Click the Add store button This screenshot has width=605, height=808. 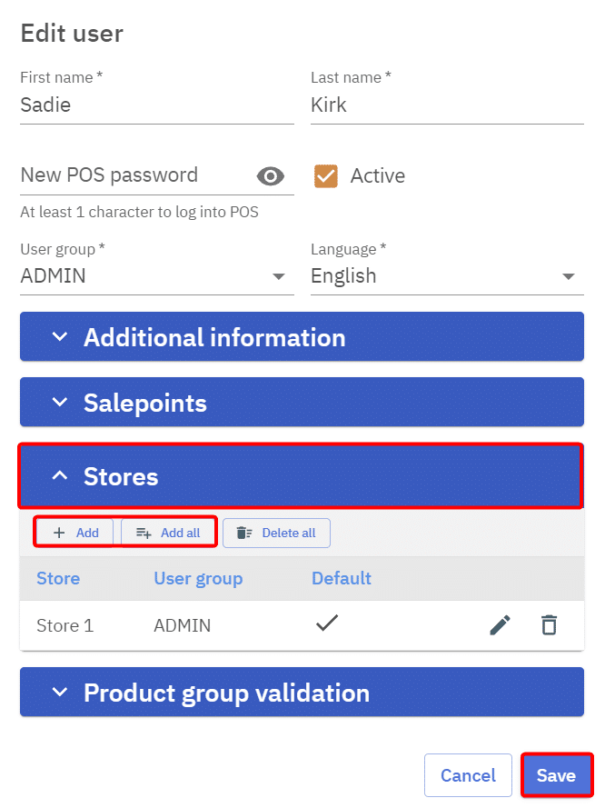coord(75,533)
